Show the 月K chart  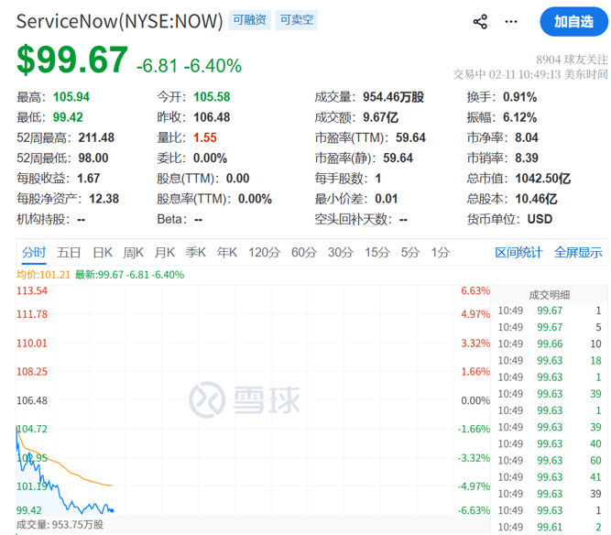(x=165, y=253)
